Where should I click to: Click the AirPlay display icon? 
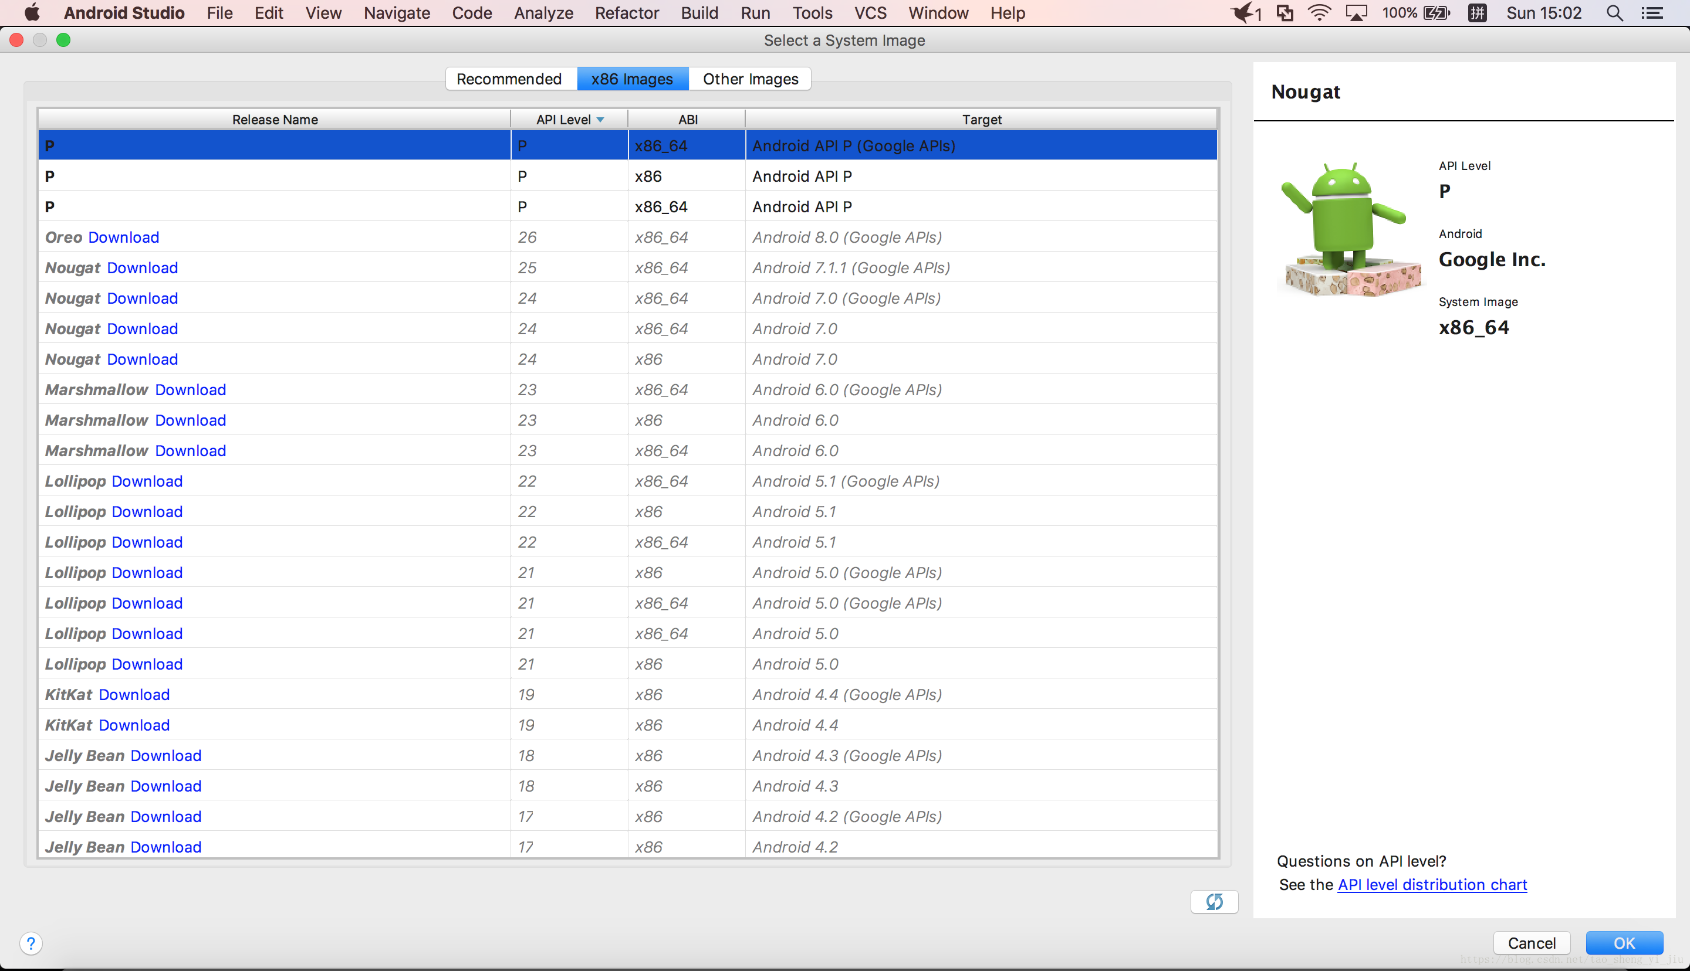coord(1356,13)
